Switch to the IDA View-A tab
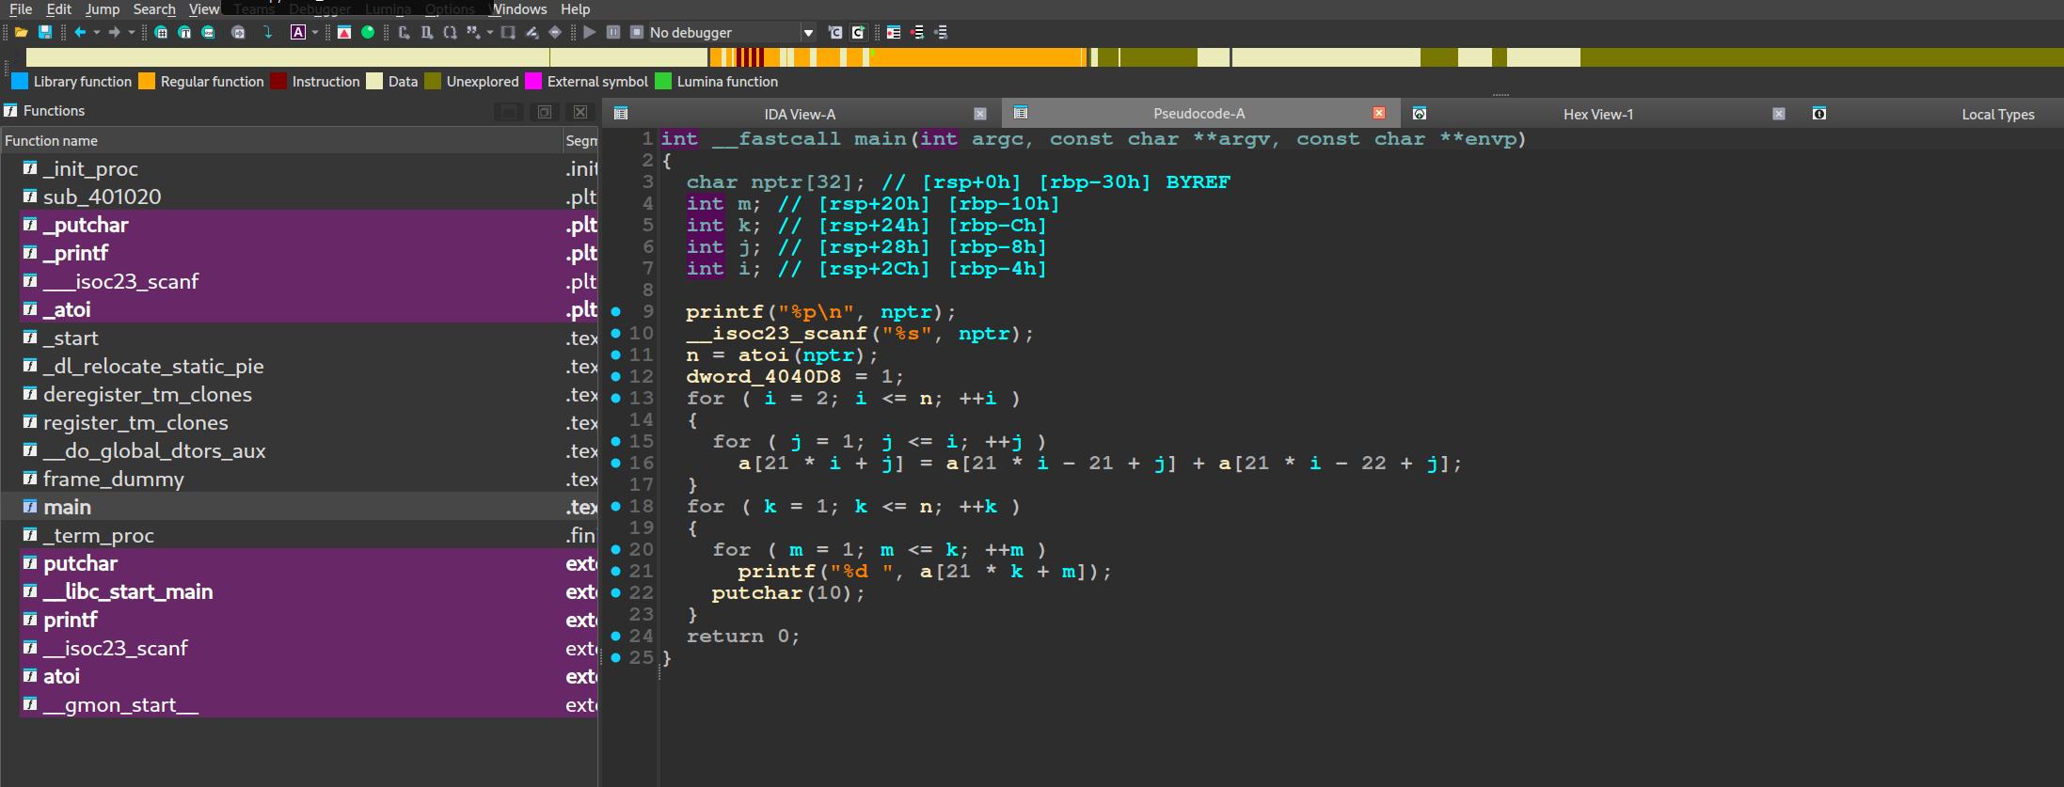The image size is (2064, 787). [x=800, y=114]
